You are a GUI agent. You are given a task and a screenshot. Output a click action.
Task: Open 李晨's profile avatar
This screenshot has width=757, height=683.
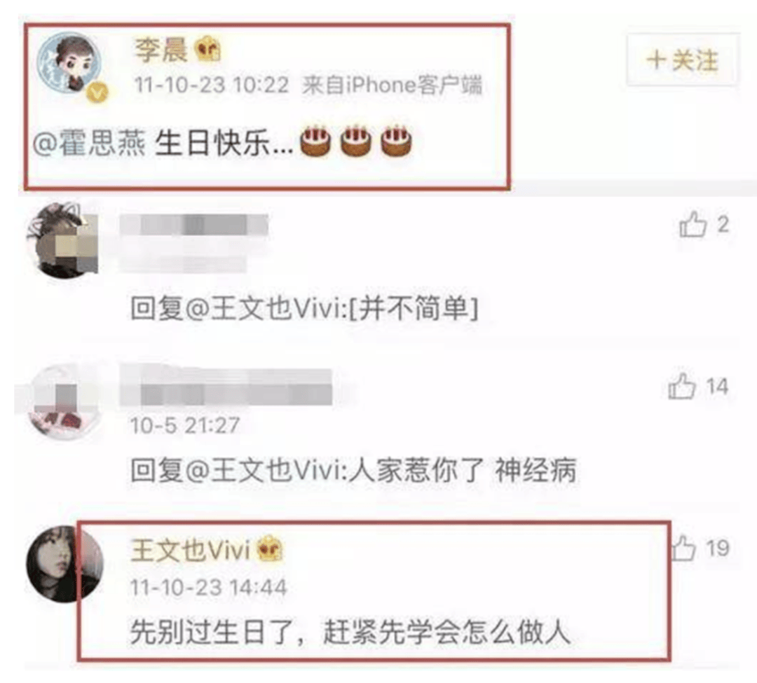click(x=70, y=63)
